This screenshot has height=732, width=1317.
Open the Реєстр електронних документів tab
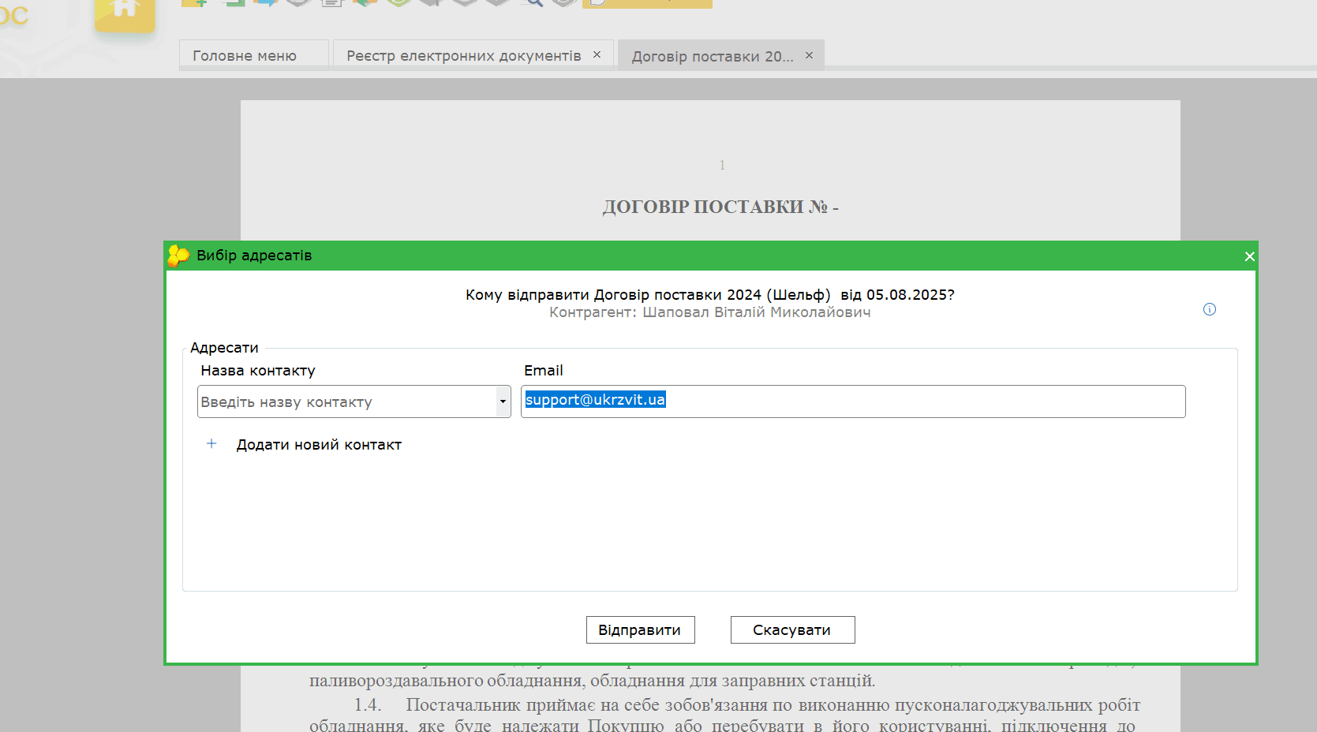463,56
